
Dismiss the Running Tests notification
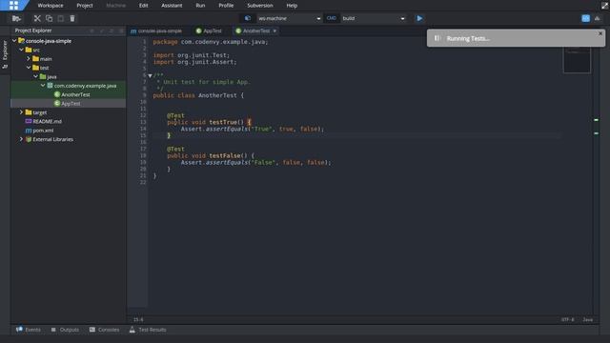tap(600, 34)
